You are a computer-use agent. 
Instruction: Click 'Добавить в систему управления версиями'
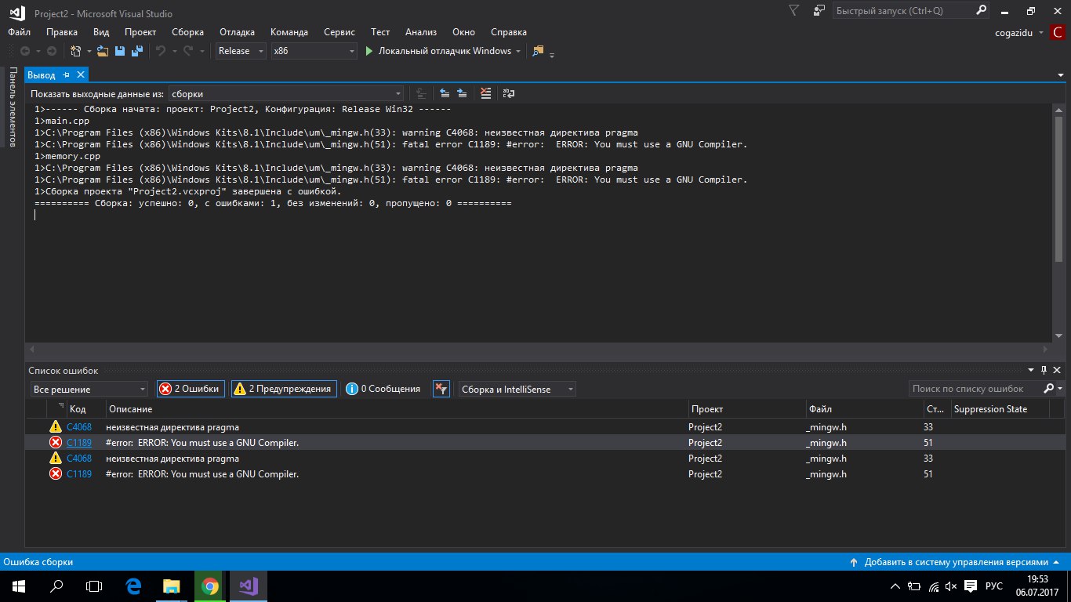[x=956, y=562]
